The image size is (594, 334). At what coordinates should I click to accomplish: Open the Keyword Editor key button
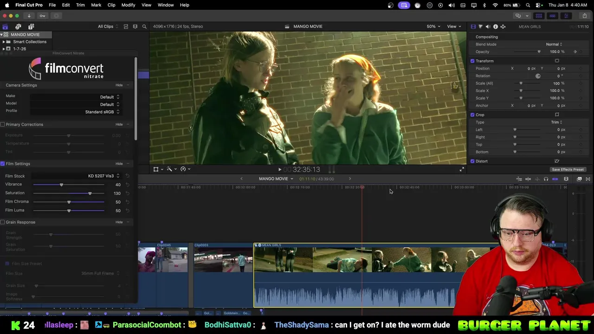(x=42, y=16)
